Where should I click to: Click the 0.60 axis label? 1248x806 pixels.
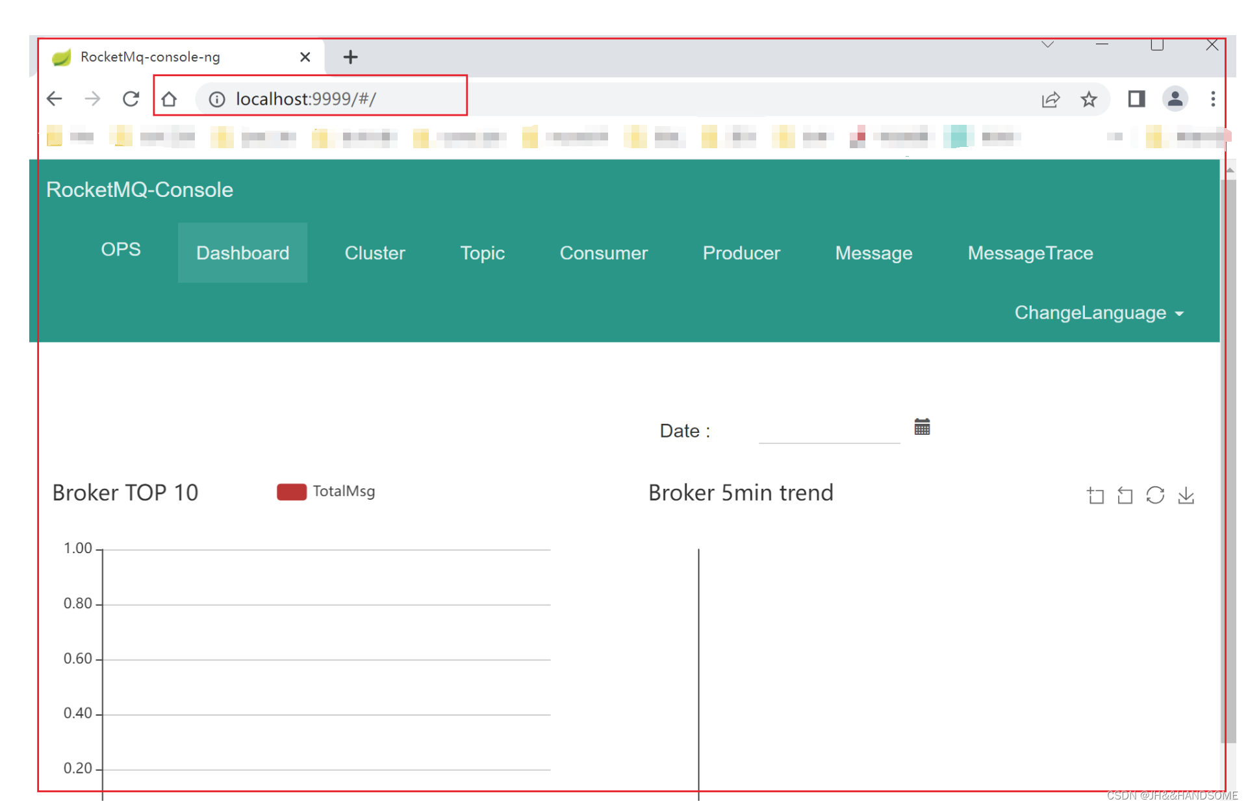[x=78, y=659]
